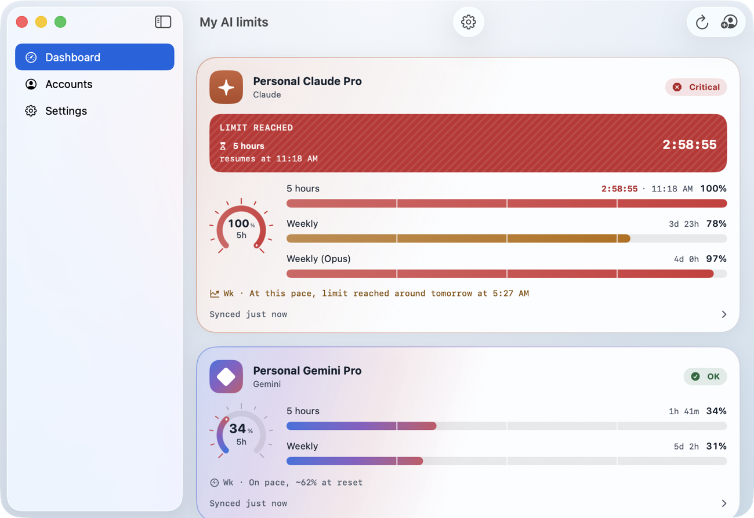
Task: Click the 'resumes at 11:18 AM' text
Action: click(269, 159)
